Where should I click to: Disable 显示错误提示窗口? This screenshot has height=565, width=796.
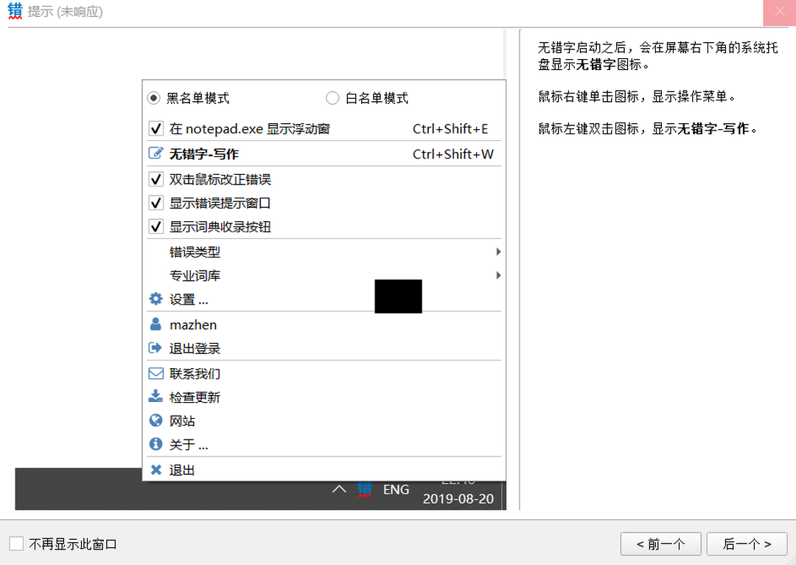pos(156,203)
